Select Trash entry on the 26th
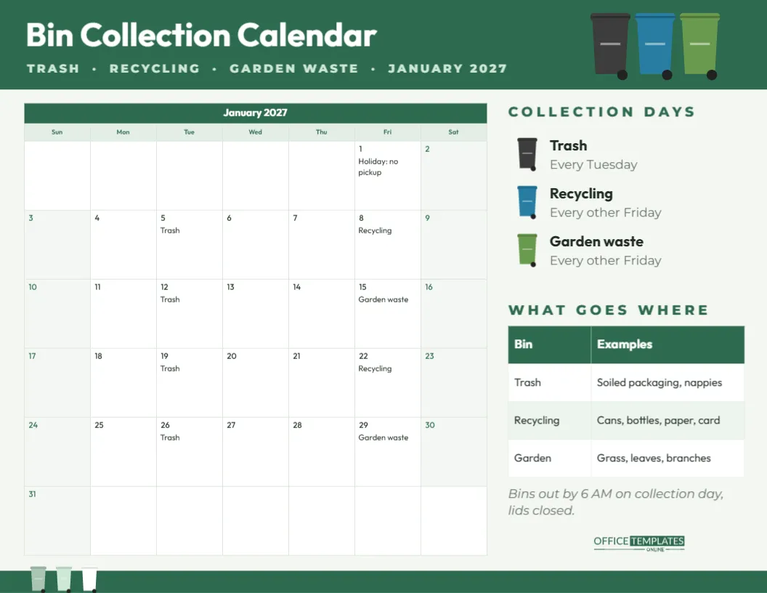 point(170,437)
